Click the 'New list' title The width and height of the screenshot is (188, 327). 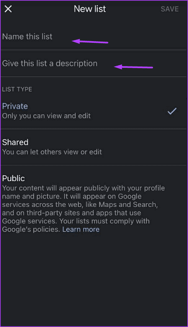90,9
